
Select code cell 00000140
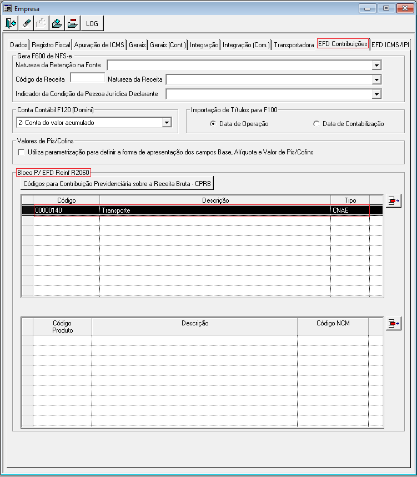tap(66, 210)
